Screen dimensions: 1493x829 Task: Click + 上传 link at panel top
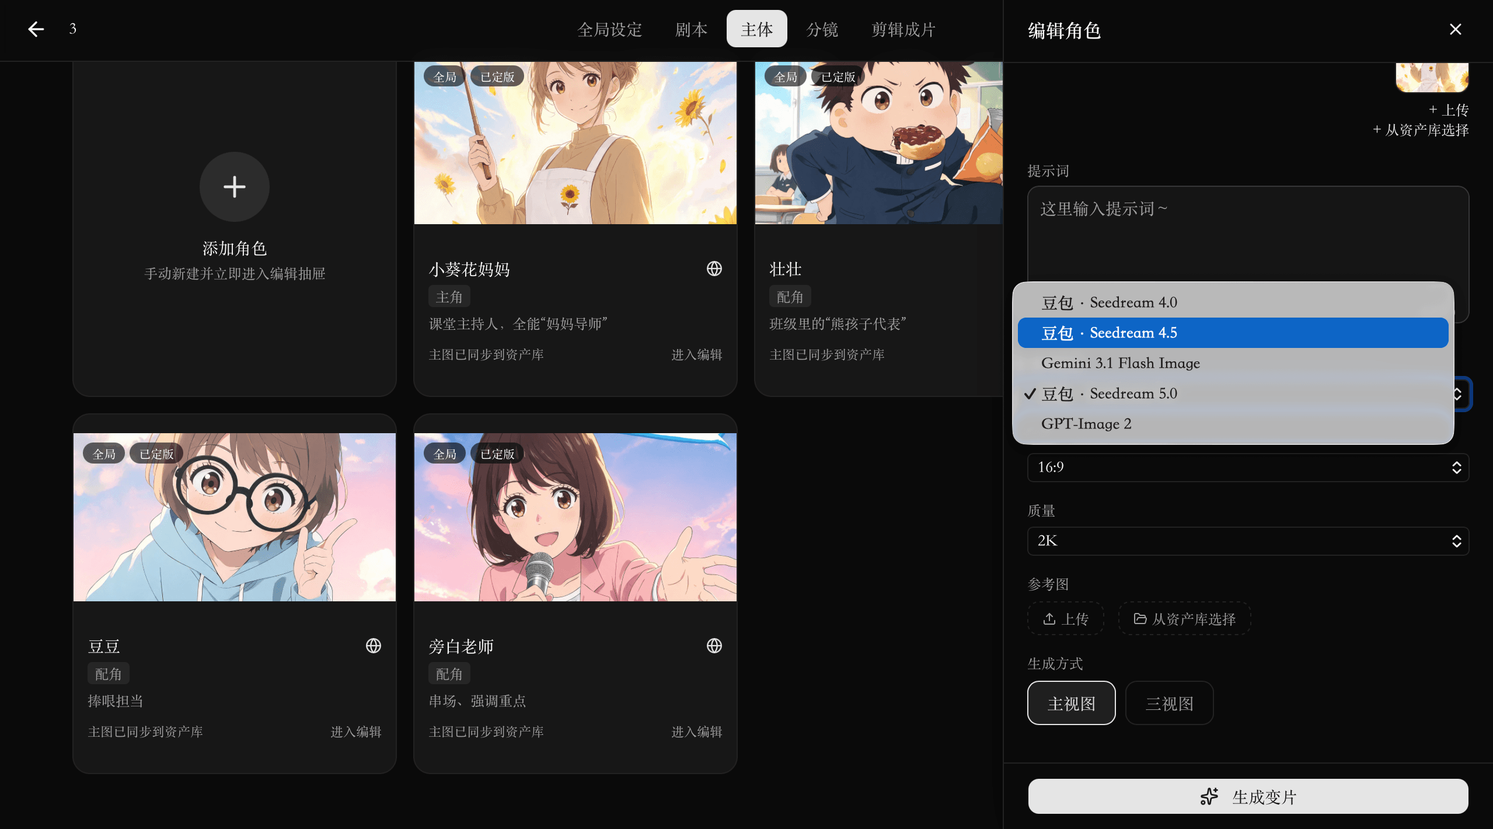pyautogui.click(x=1448, y=110)
